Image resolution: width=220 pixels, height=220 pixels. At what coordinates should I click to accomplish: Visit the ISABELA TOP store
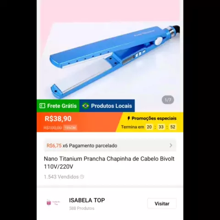[162, 203]
